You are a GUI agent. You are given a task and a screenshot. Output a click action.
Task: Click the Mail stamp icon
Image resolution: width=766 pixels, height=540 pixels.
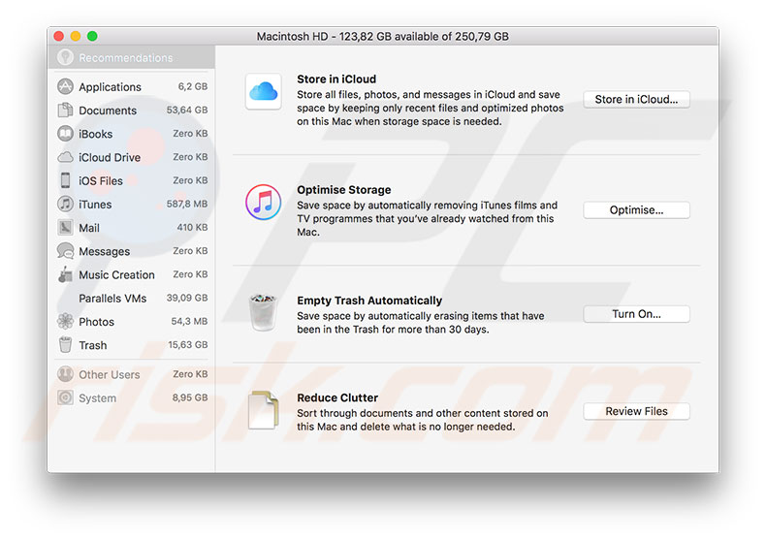65,228
